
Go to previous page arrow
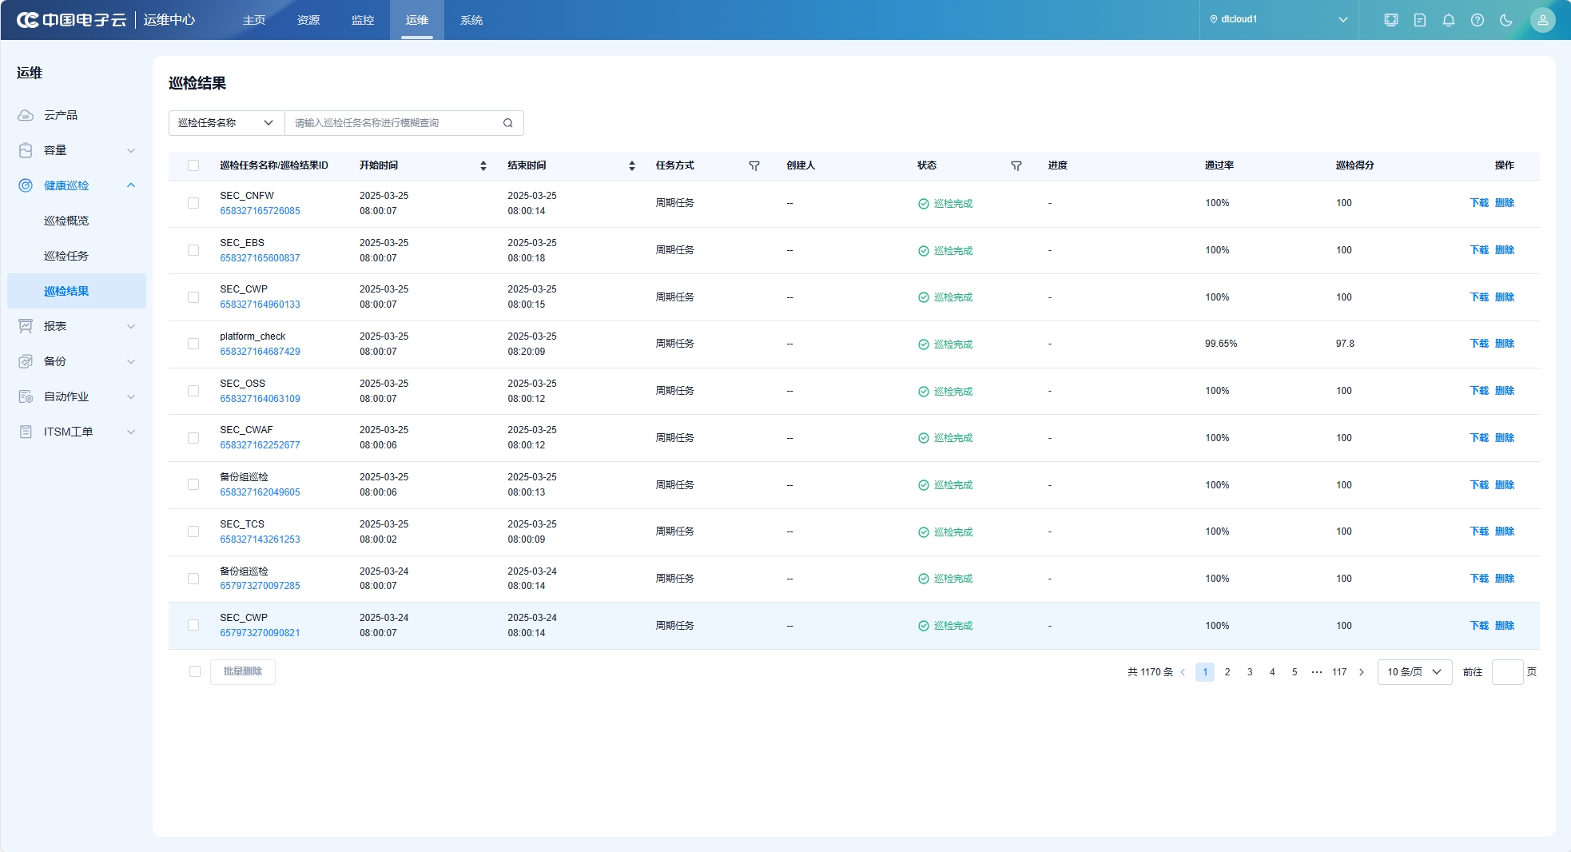click(x=1183, y=672)
